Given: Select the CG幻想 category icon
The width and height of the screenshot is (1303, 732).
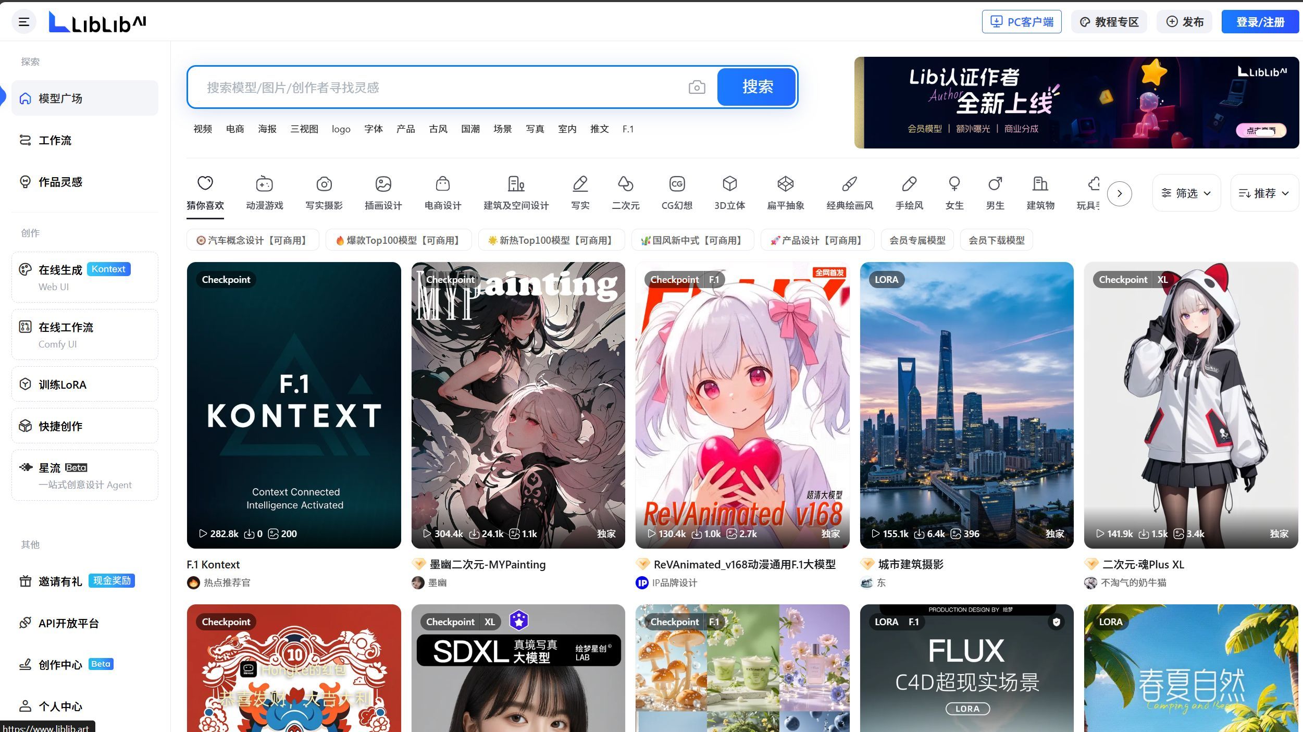Looking at the screenshot, I should 676,184.
